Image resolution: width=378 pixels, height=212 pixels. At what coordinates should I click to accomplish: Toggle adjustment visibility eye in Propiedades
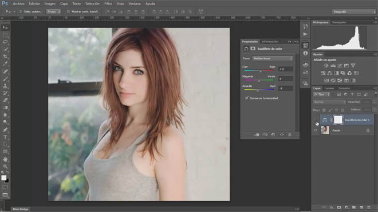[282, 135]
